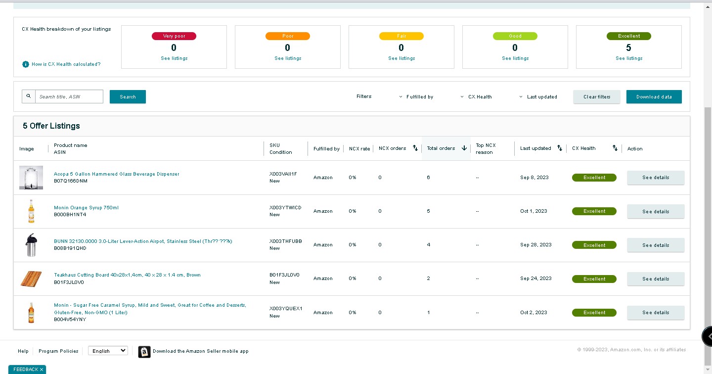Toggle Total orders sort arrow
This screenshot has height=374, width=712.
pos(464,148)
